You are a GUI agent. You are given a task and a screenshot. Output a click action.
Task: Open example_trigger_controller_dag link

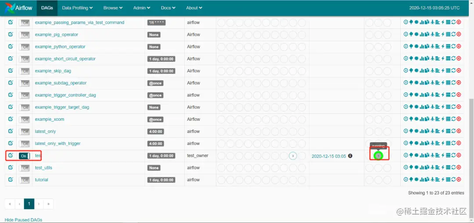[x=65, y=95]
